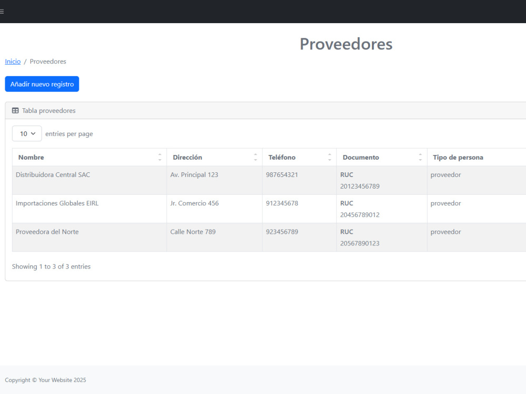This screenshot has height=394, width=526.
Task: Click the Teléfono column header
Action: coord(299,157)
